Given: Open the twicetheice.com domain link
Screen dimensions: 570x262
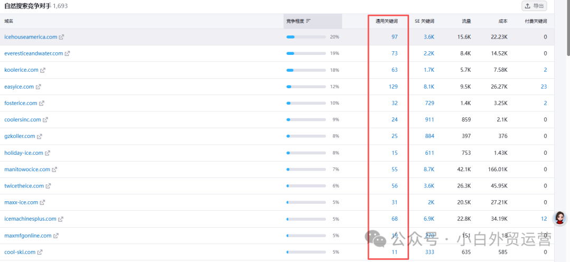Looking at the screenshot, I should coord(24,186).
